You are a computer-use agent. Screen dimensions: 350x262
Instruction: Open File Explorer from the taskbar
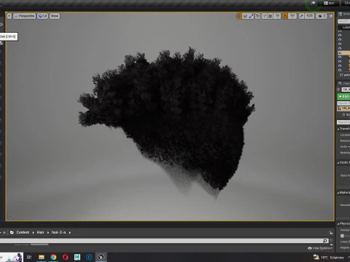click(x=42, y=257)
